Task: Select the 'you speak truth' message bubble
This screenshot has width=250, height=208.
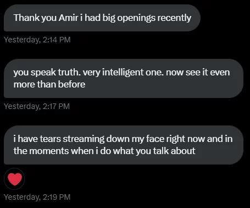Action: (124, 78)
